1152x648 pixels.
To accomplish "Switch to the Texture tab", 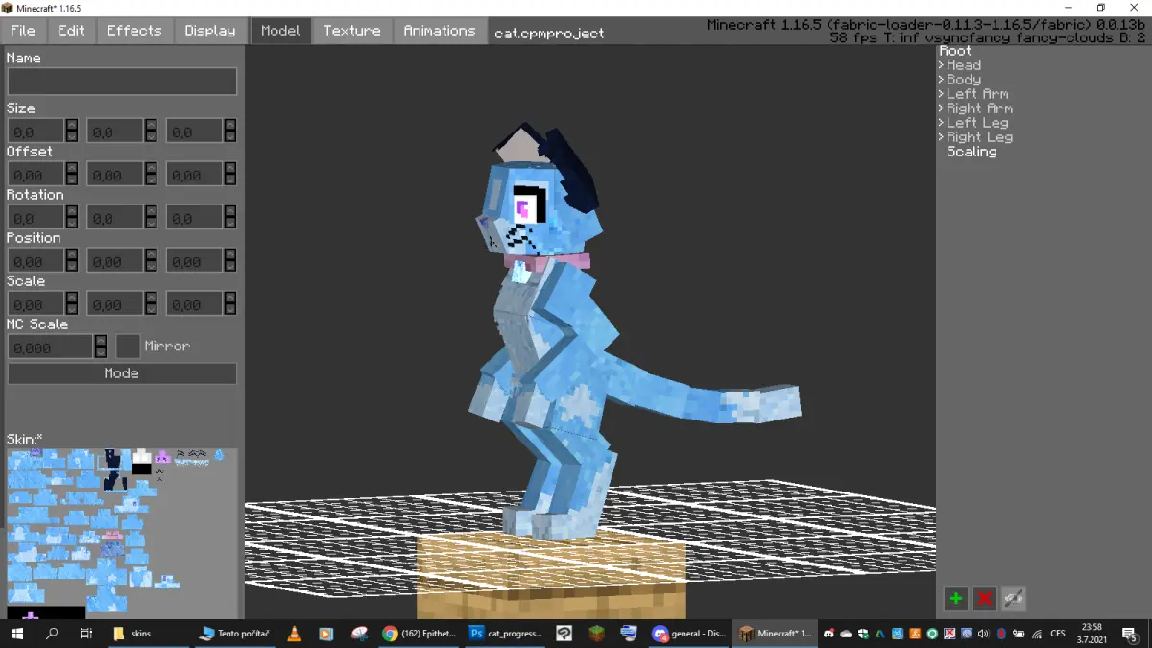I will (x=351, y=31).
